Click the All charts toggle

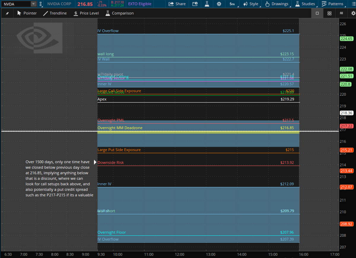(341, 13)
